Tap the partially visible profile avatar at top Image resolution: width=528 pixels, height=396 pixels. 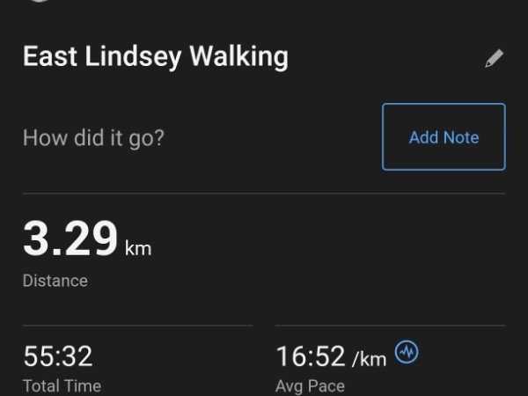coord(39,1)
